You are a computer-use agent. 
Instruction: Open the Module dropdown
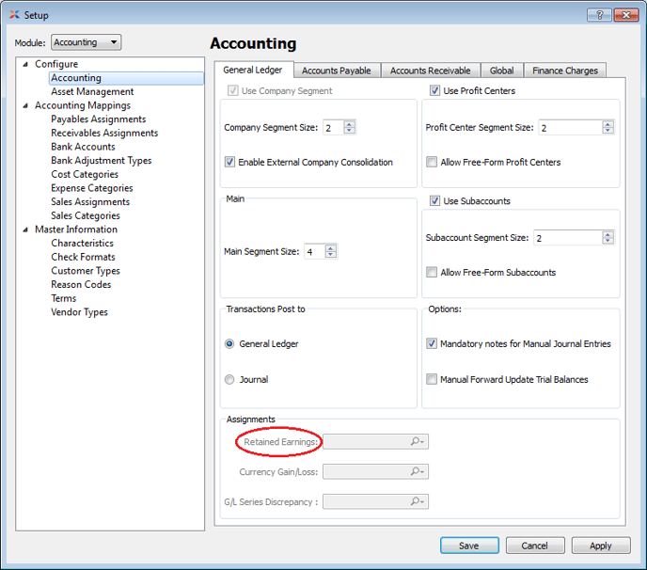click(87, 42)
